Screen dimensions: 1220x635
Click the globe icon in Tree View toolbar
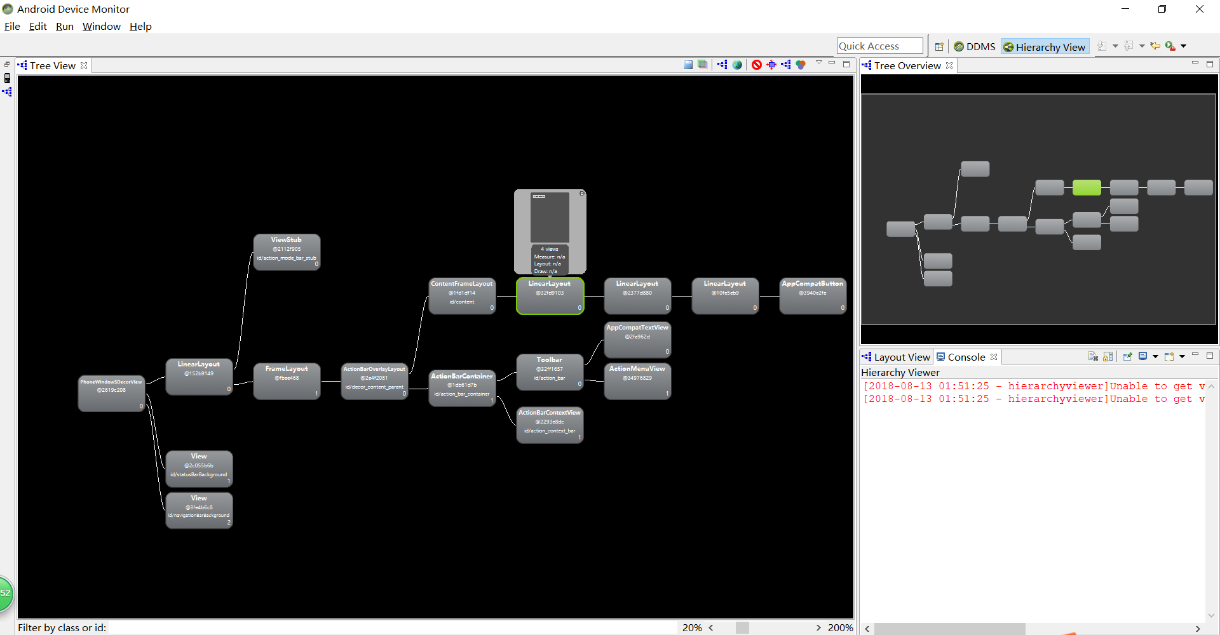[x=737, y=65]
